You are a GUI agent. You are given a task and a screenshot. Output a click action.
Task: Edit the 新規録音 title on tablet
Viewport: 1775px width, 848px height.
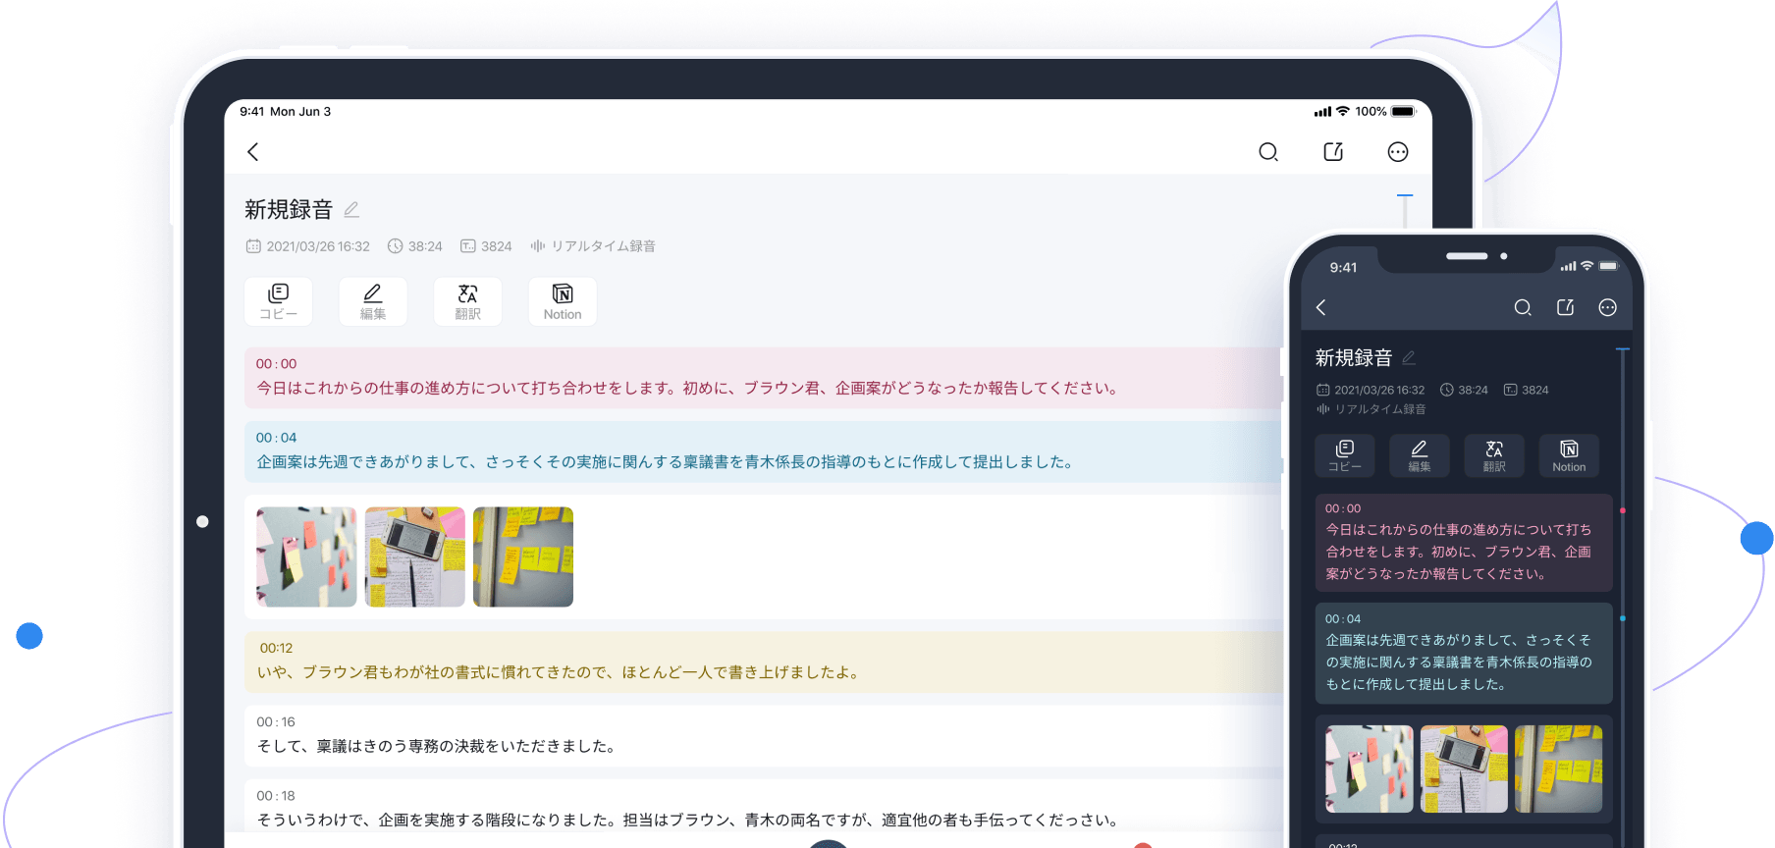tap(351, 210)
